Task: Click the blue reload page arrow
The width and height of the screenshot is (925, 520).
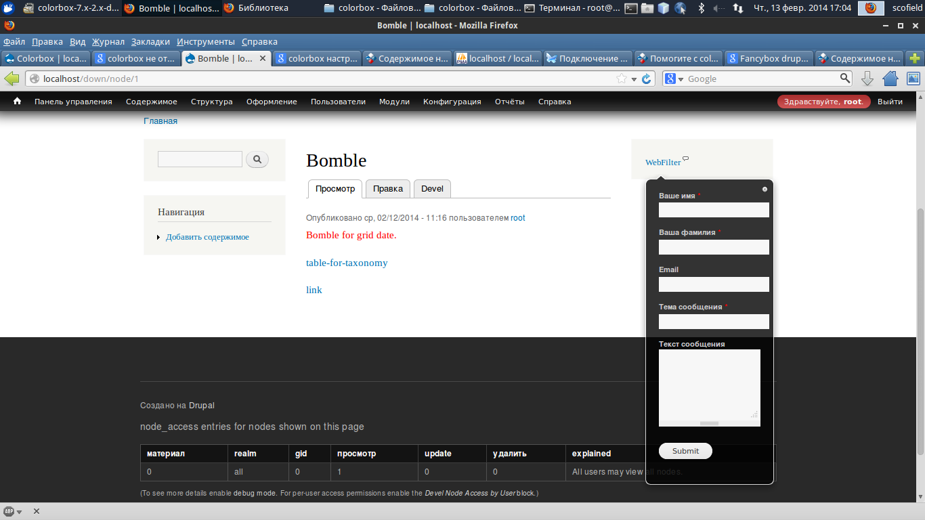Action: (647, 79)
